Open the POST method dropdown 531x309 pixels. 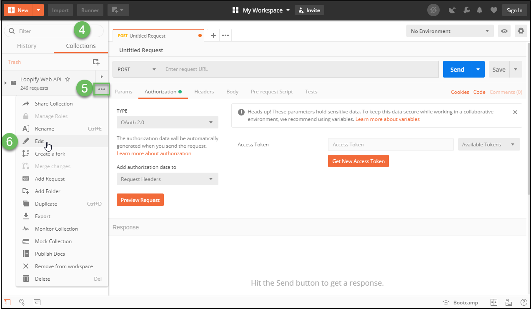137,69
